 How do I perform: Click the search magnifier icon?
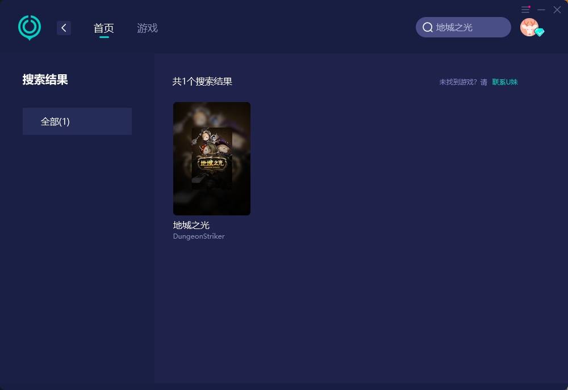428,27
